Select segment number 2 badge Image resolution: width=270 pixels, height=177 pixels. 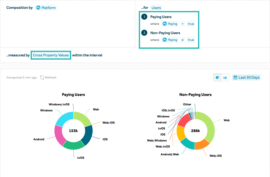point(144,33)
